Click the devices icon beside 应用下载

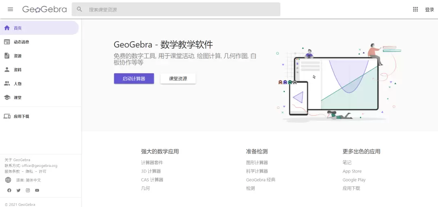(x=7, y=116)
